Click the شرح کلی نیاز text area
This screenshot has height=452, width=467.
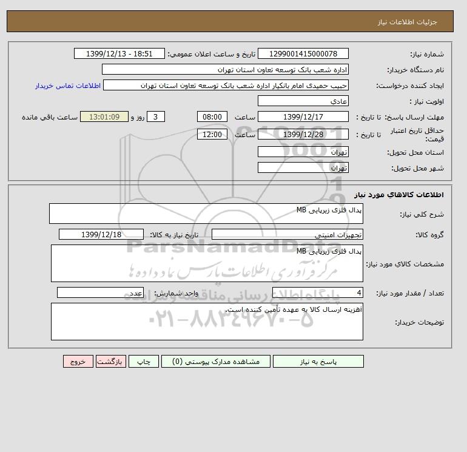coord(206,214)
